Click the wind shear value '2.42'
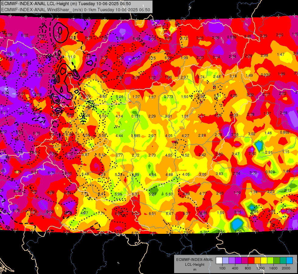 click(x=202, y=155)
